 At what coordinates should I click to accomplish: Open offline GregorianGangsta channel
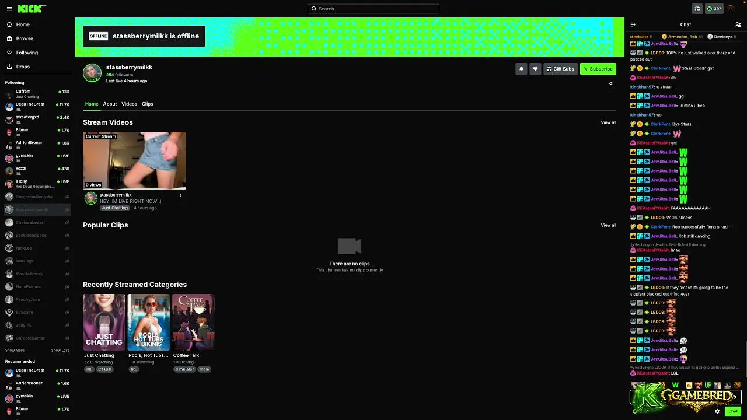pyautogui.click(x=36, y=197)
